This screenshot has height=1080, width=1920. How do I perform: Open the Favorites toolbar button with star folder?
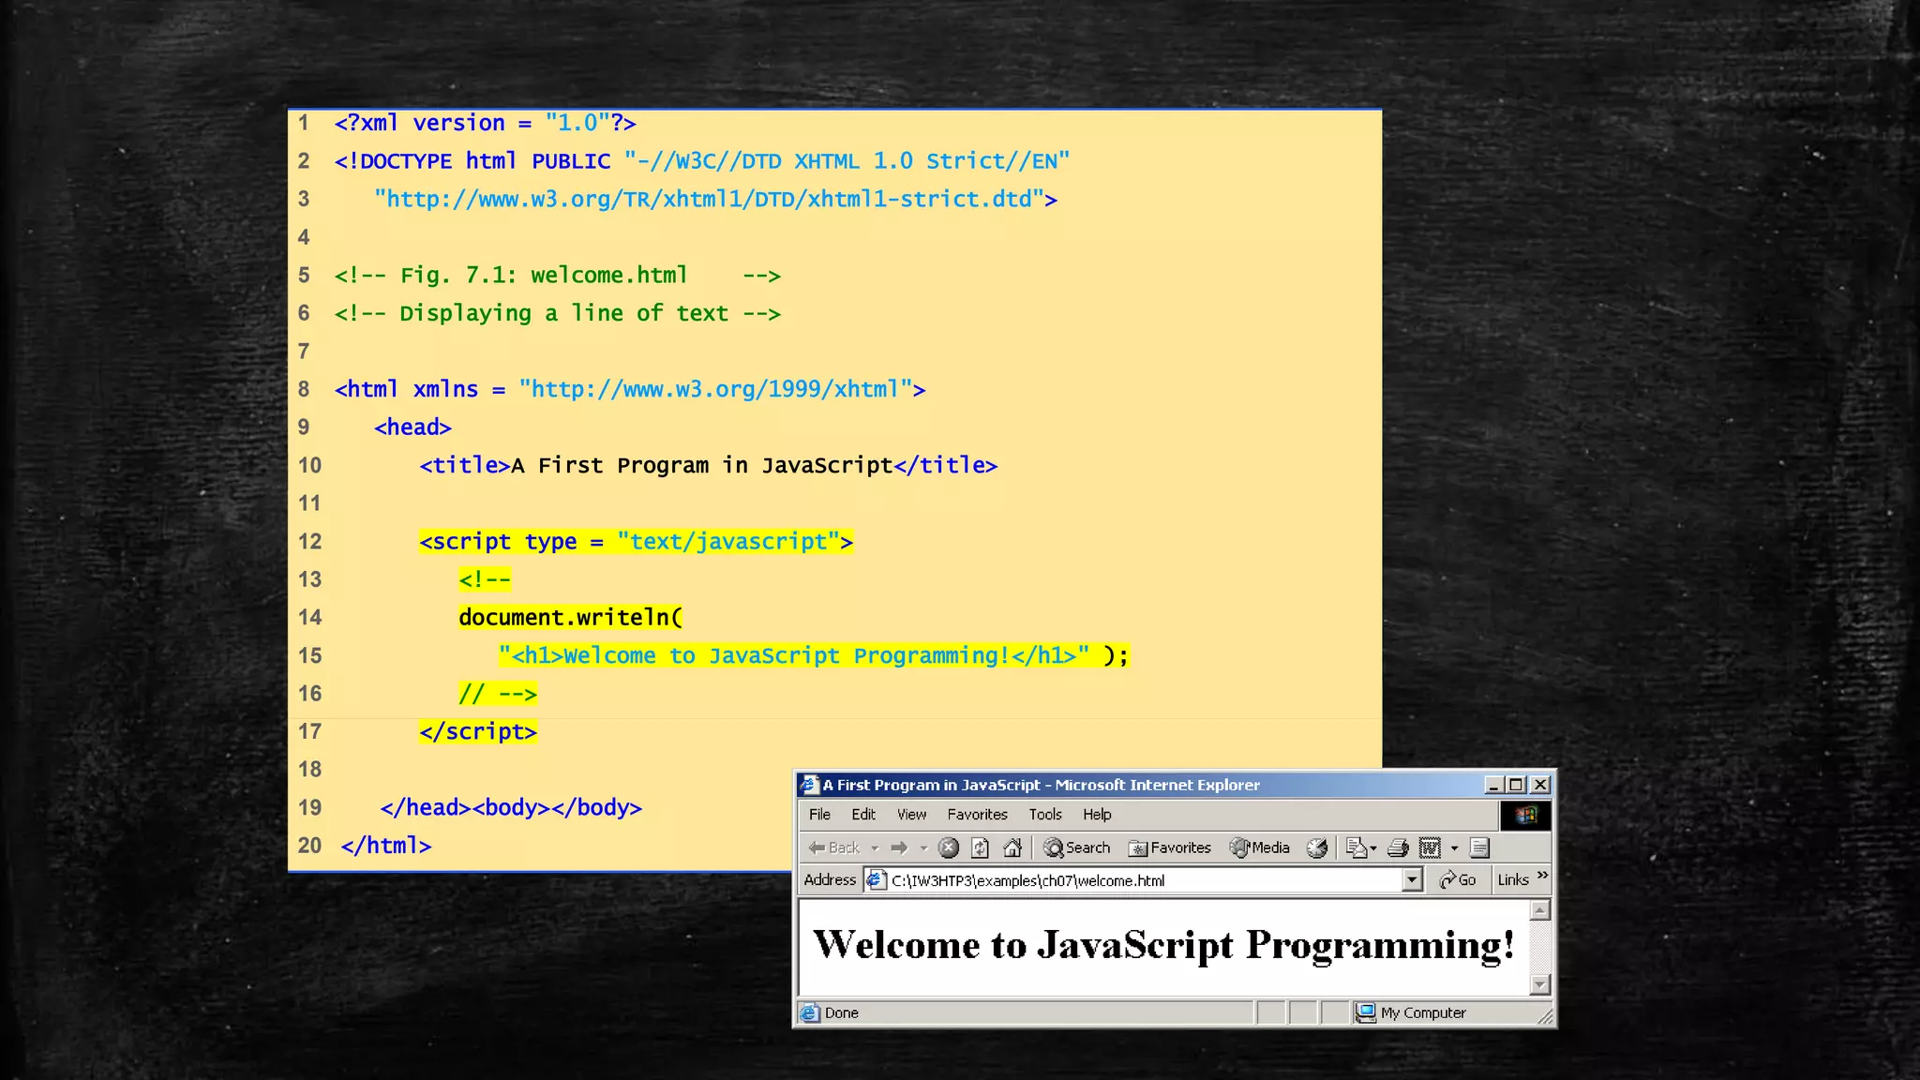pyautogui.click(x=1169, y=847)
